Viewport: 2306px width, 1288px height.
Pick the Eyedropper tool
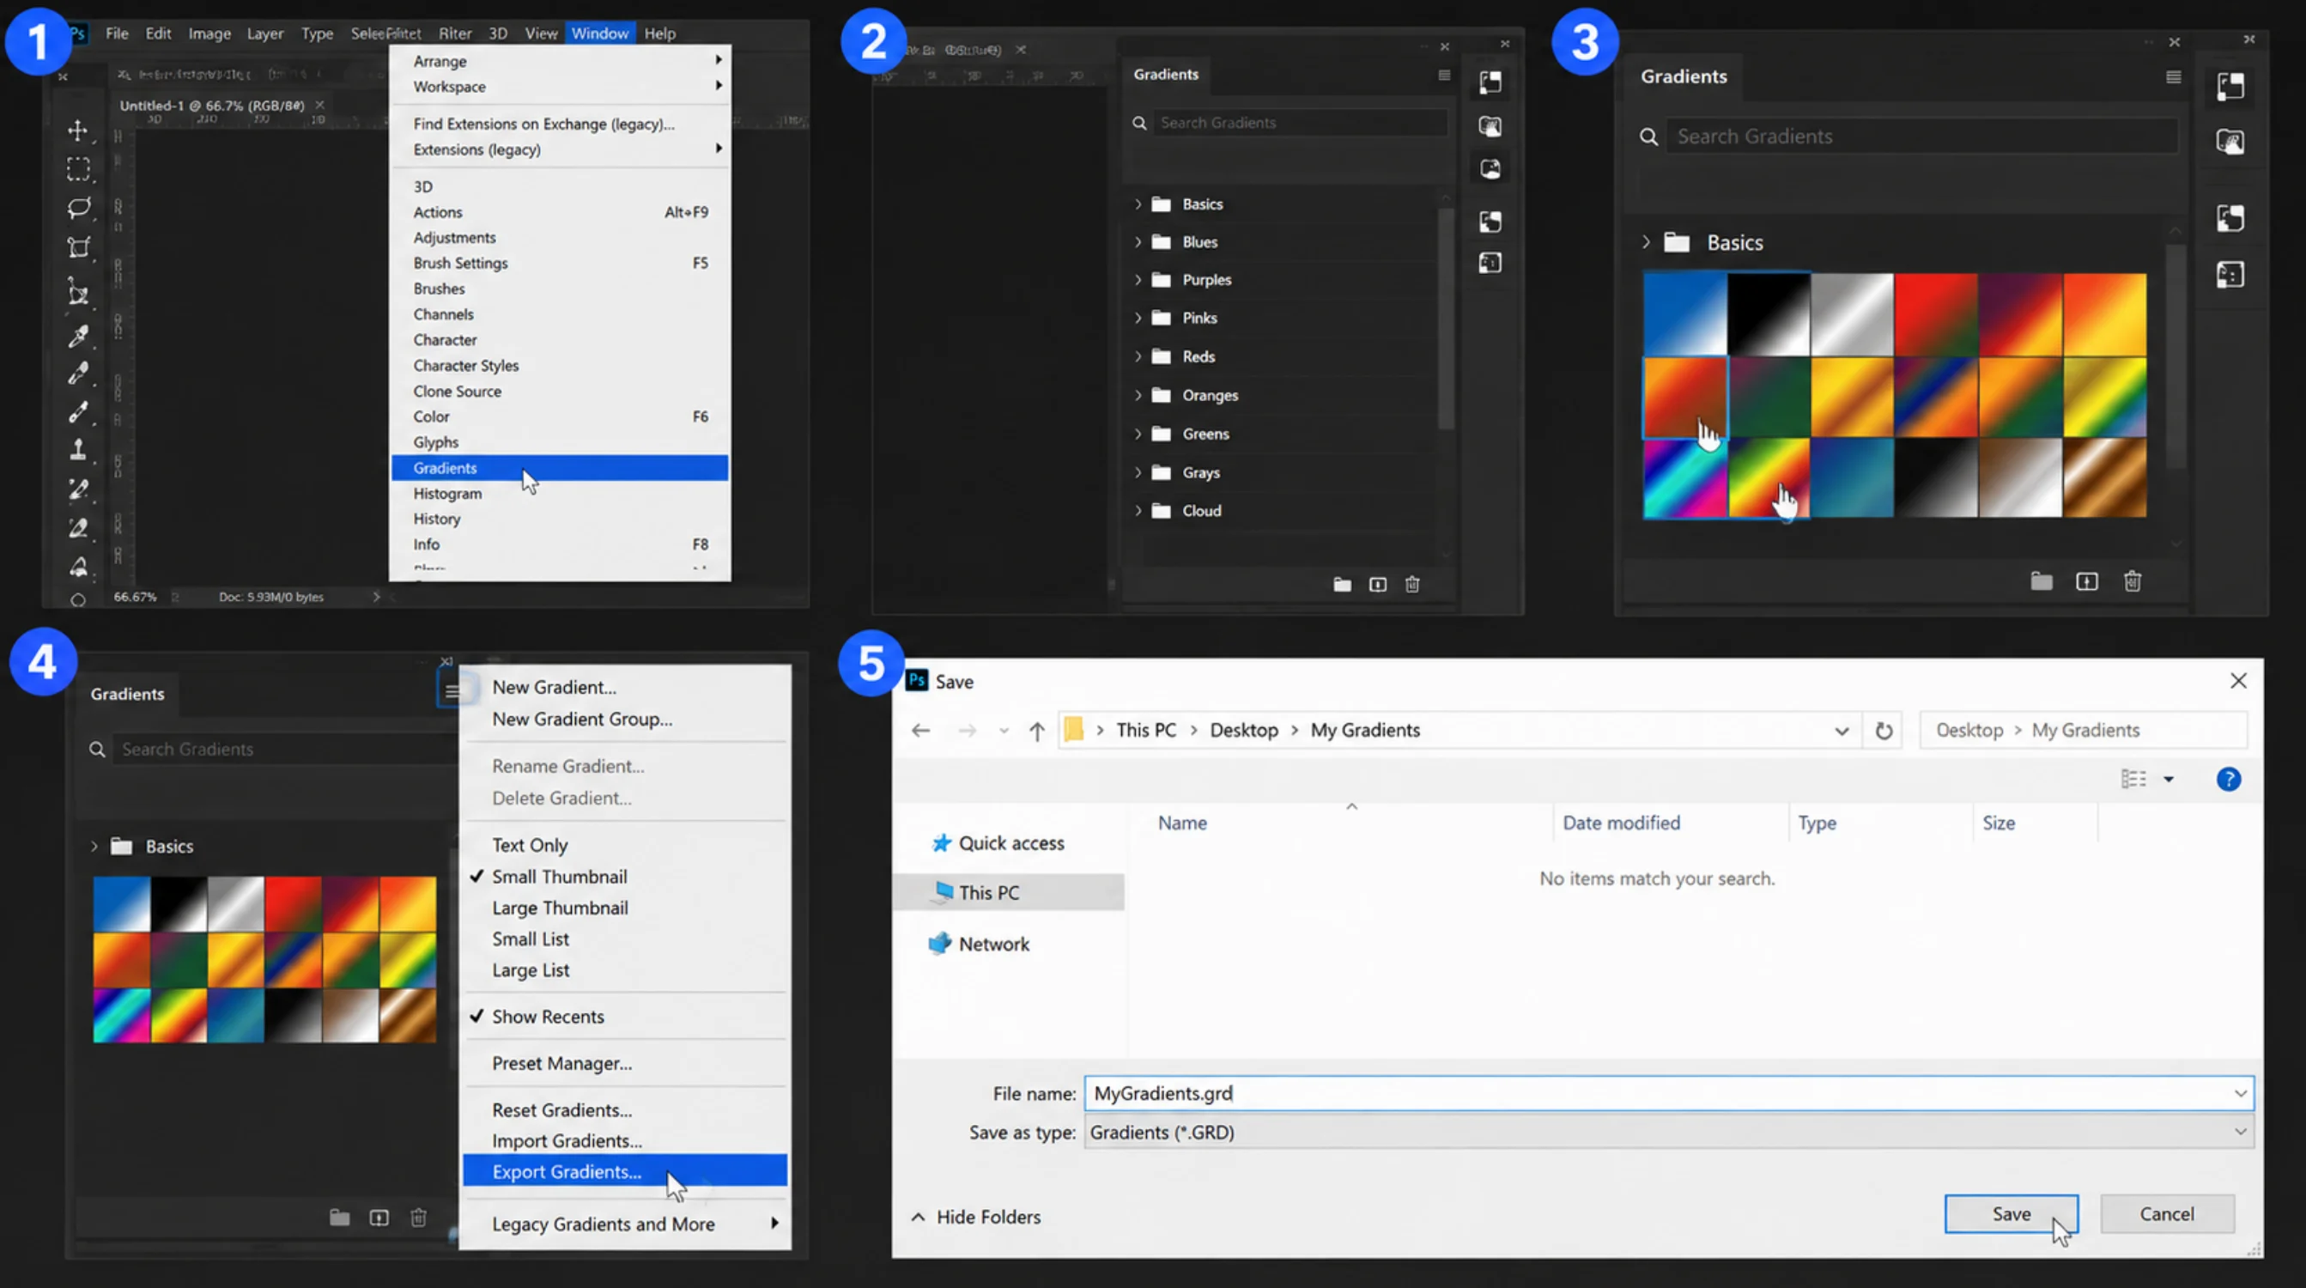78,336
